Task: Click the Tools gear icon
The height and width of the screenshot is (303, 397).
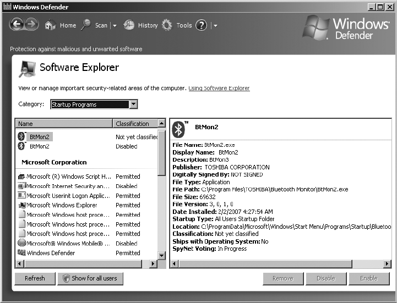Action: (x=167, y=25)
